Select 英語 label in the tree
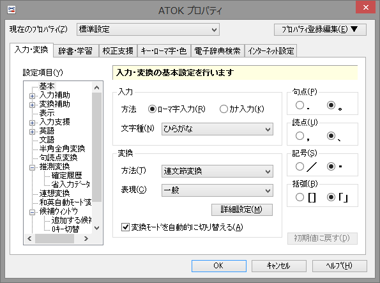Image resolution: width=380 pixels, height=283 pixels. point(47,131)
